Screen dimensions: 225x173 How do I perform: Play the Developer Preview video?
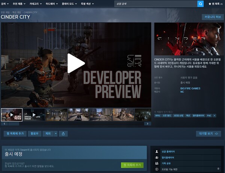(76, 63)
